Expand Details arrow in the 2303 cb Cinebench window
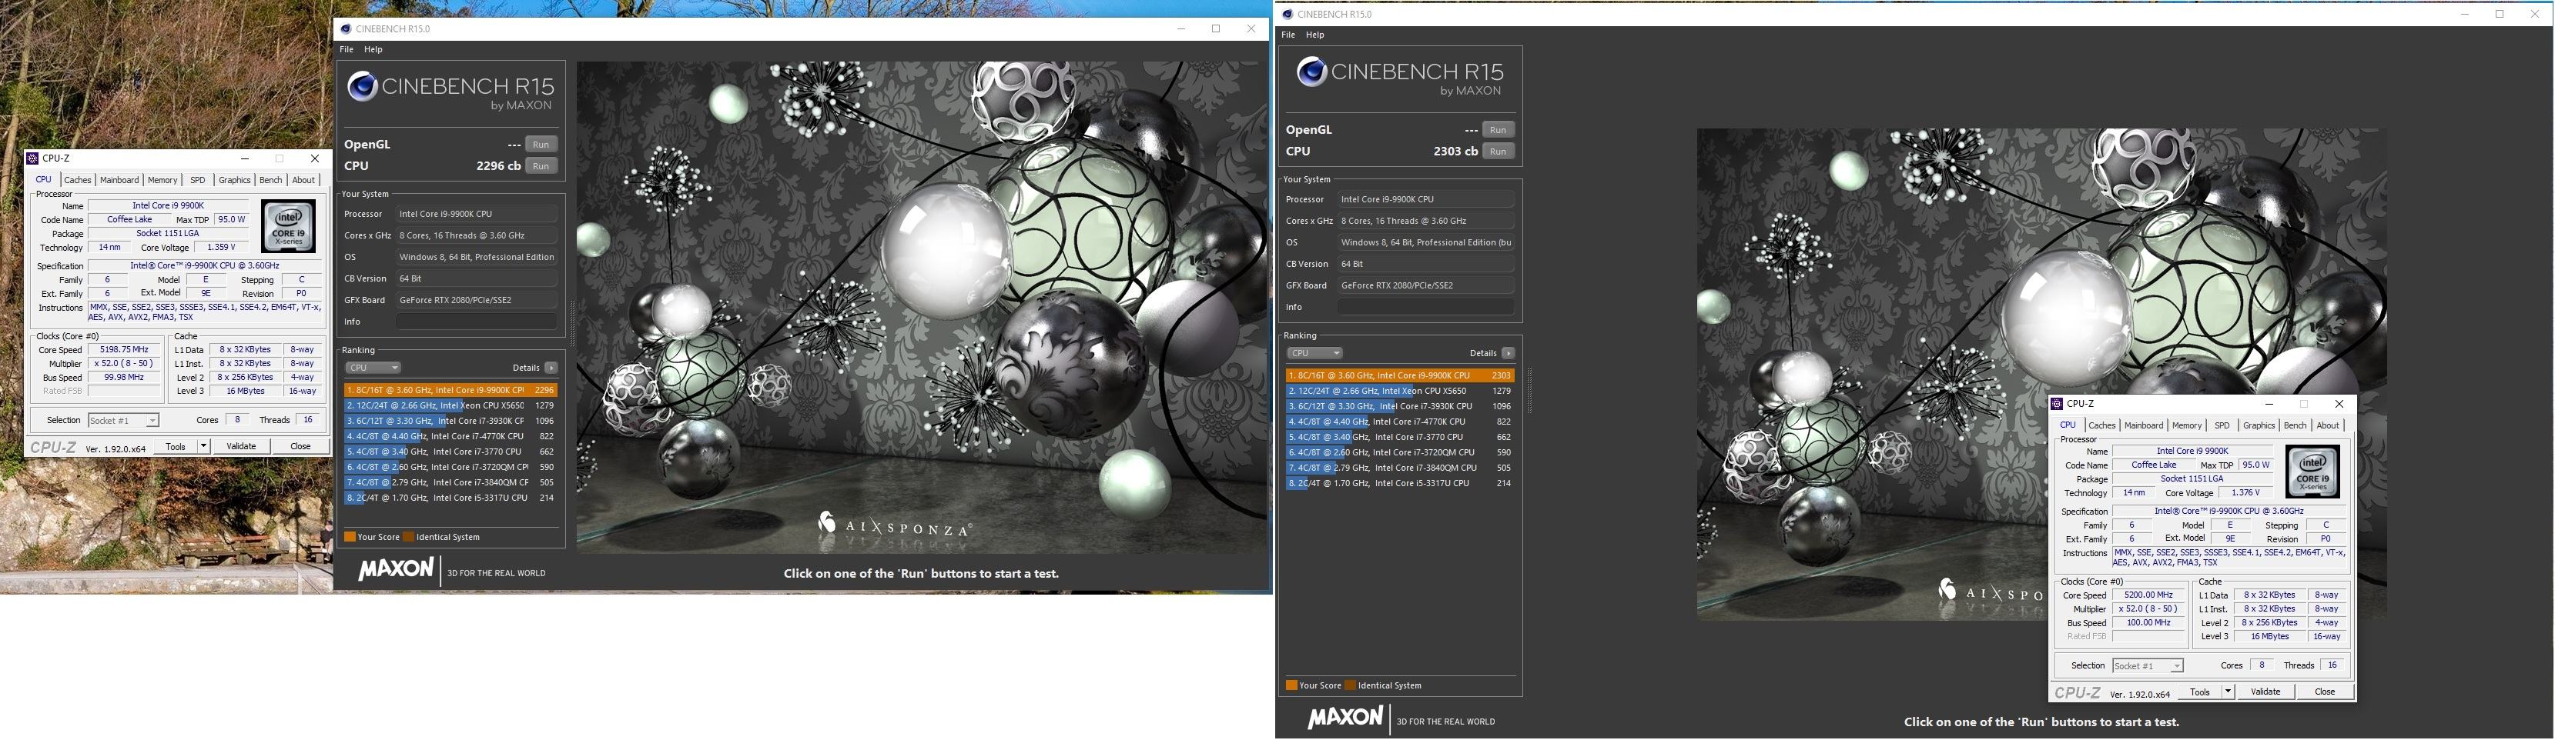2555x740 pixels. [1508, 354]
